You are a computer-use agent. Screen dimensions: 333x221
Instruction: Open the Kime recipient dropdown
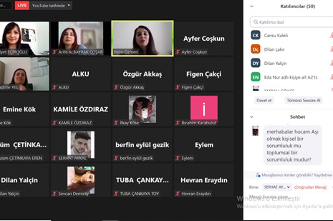[276, 187]
